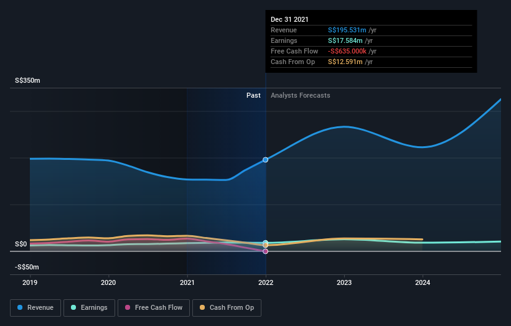Click the 2022 x-axis label
511x326 pixels.
click(266, 282)
